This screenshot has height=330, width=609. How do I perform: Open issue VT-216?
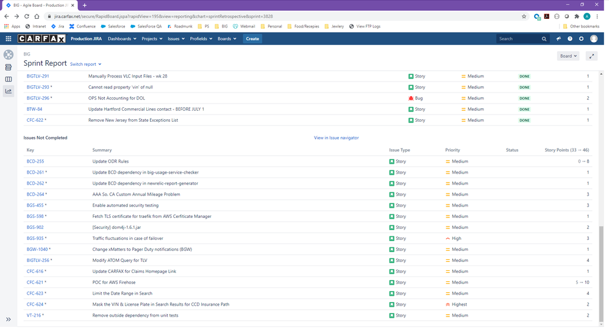point(34,315)
